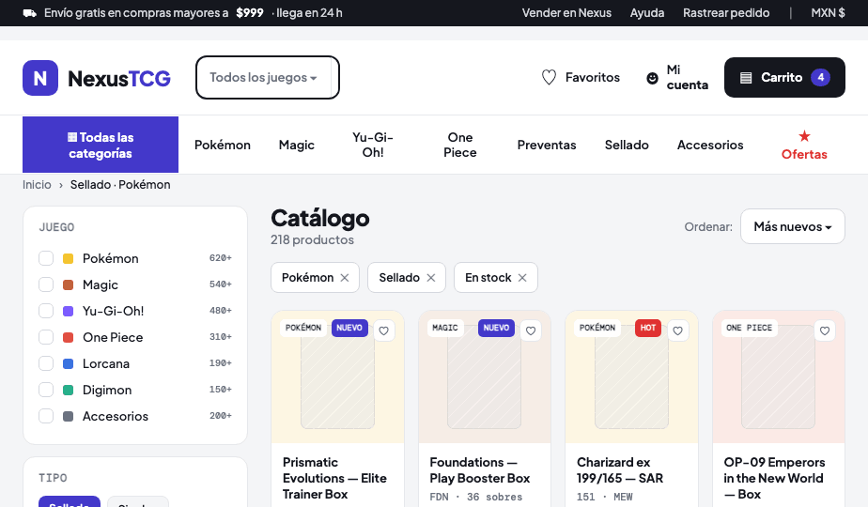Open Mi cuenta
Image resolution: width=868 pixels, height=507 pixels.
(x=677, y=78)
